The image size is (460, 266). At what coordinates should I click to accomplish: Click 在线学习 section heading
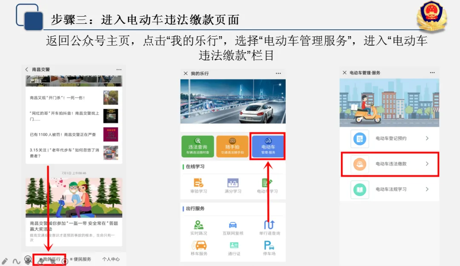coord(195,166)
